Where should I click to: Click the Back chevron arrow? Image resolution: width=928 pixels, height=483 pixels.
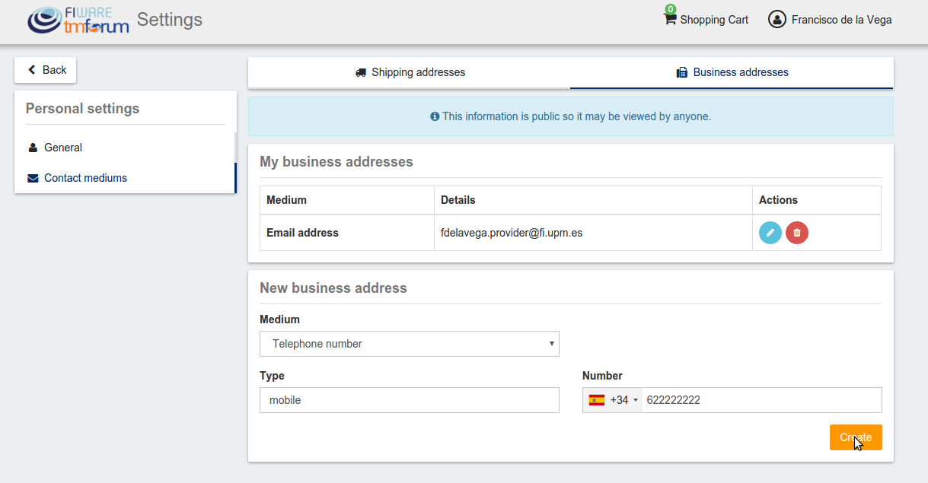pos(32,70)
